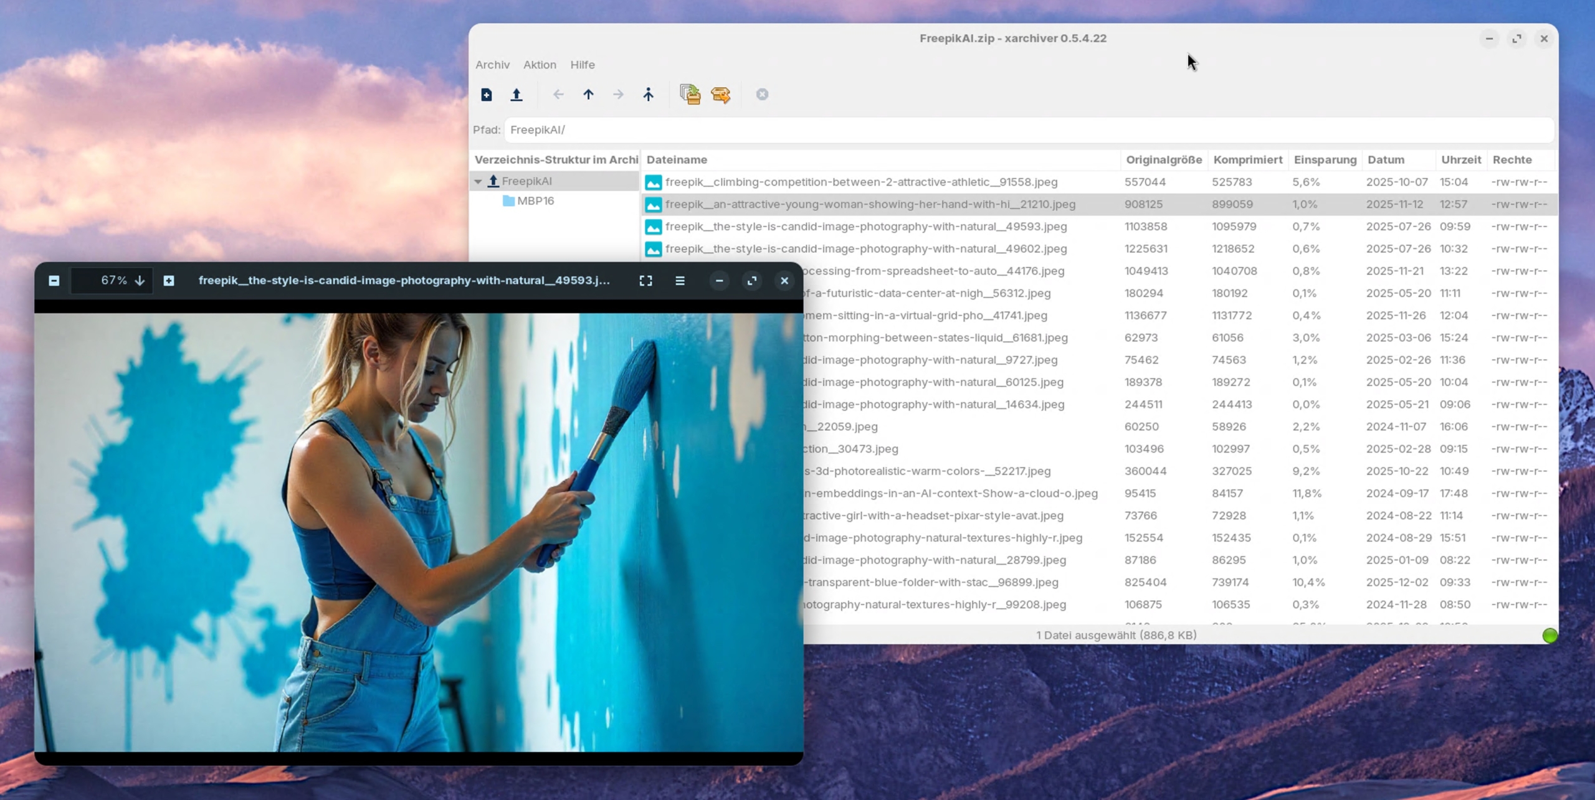Click the New archive toolbar icon
1595x800 pixels.
tap(487, 95)
